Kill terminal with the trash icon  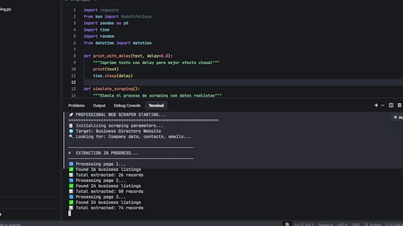click(399, 105)
